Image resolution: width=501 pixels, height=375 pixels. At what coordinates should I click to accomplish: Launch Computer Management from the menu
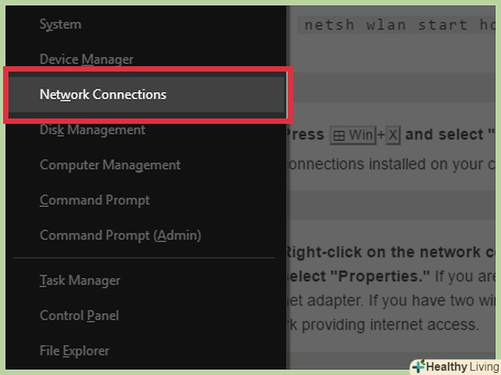point(110,165)
